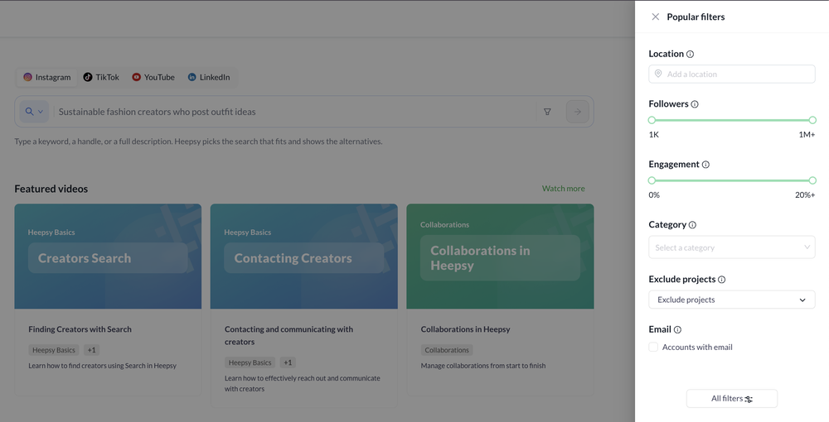
Task: Open the Contacting Creators video thumbnail
Action: 304,257
